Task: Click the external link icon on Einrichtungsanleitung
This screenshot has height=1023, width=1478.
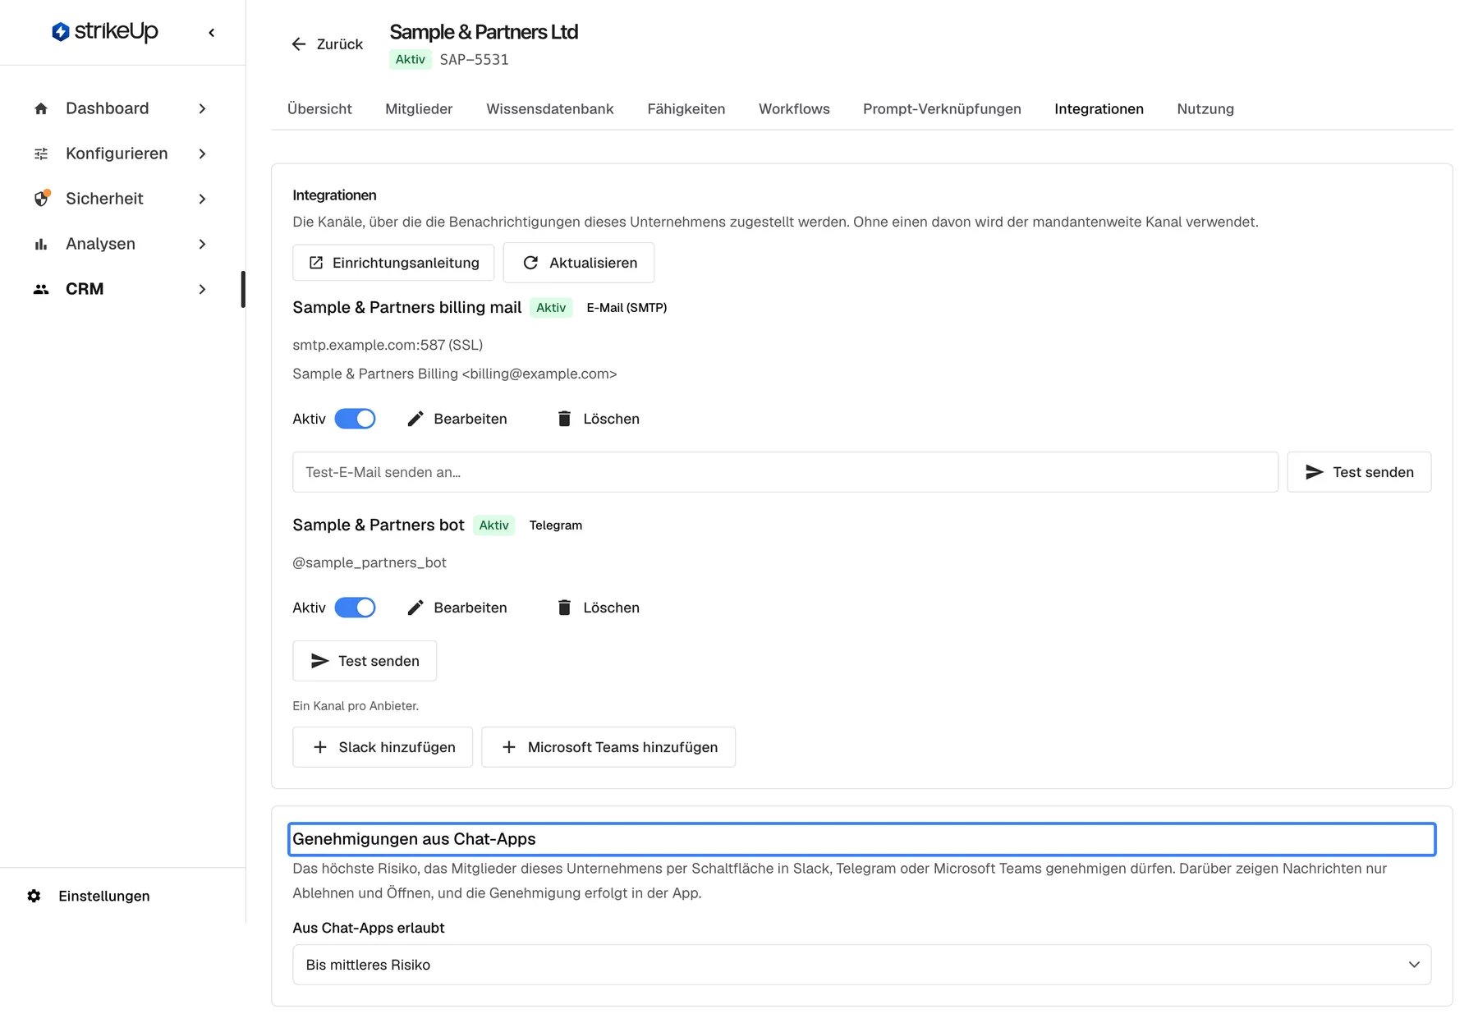Action: click(x=316, y=263)
